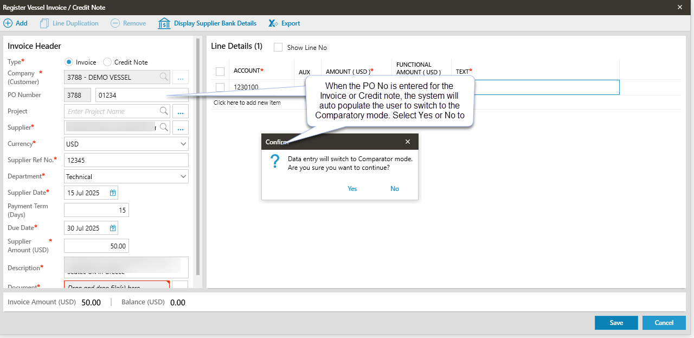Click the Document drag and drop area
Screen dimensions: 694x338
[x=117, y=285]
